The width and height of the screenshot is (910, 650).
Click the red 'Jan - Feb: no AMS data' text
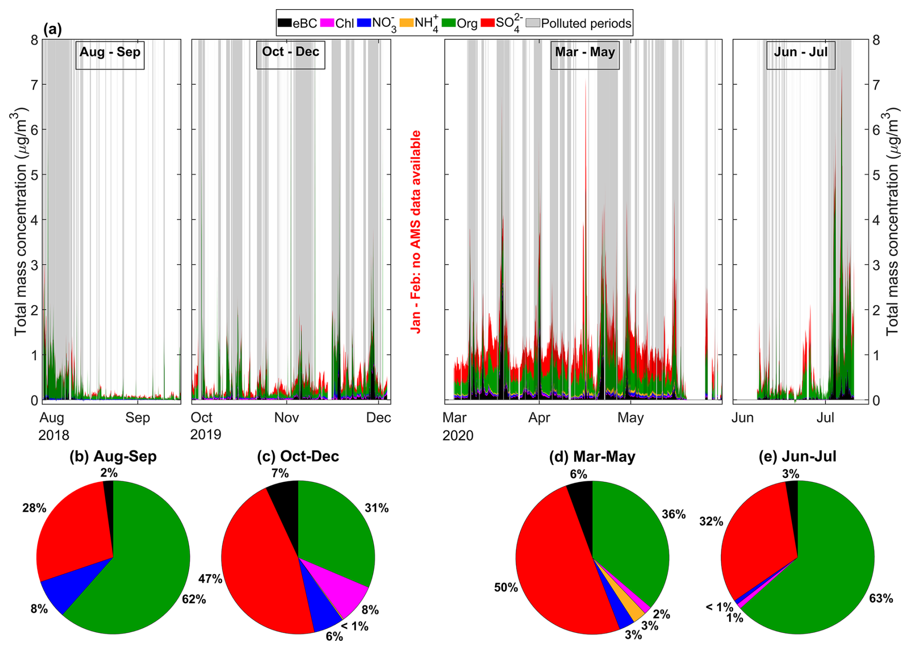[416, 231]
